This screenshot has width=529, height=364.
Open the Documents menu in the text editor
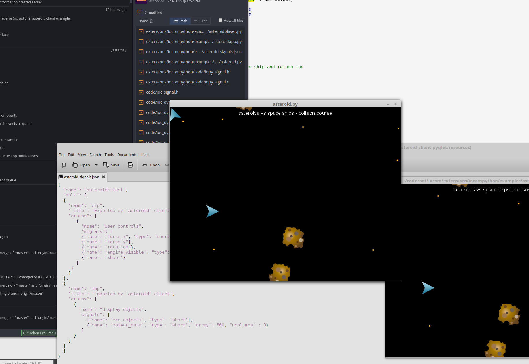(x=127, y=155)
